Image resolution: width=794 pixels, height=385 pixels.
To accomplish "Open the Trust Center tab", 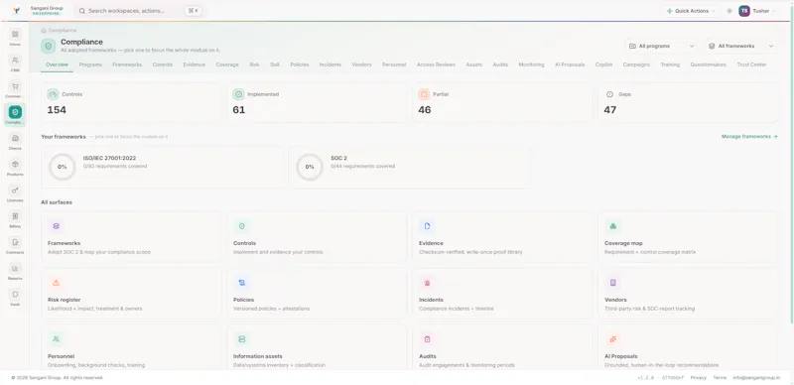I will [751, 64].
